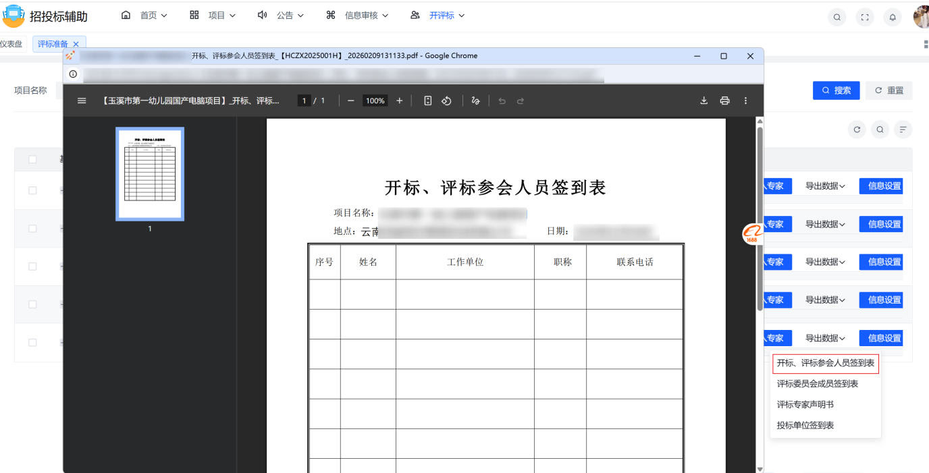
Task: Click the notification bell icon
Action: pyautogui.click(x=892, y=17)
